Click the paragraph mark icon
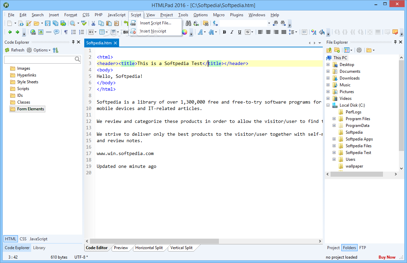 (66, 32)
